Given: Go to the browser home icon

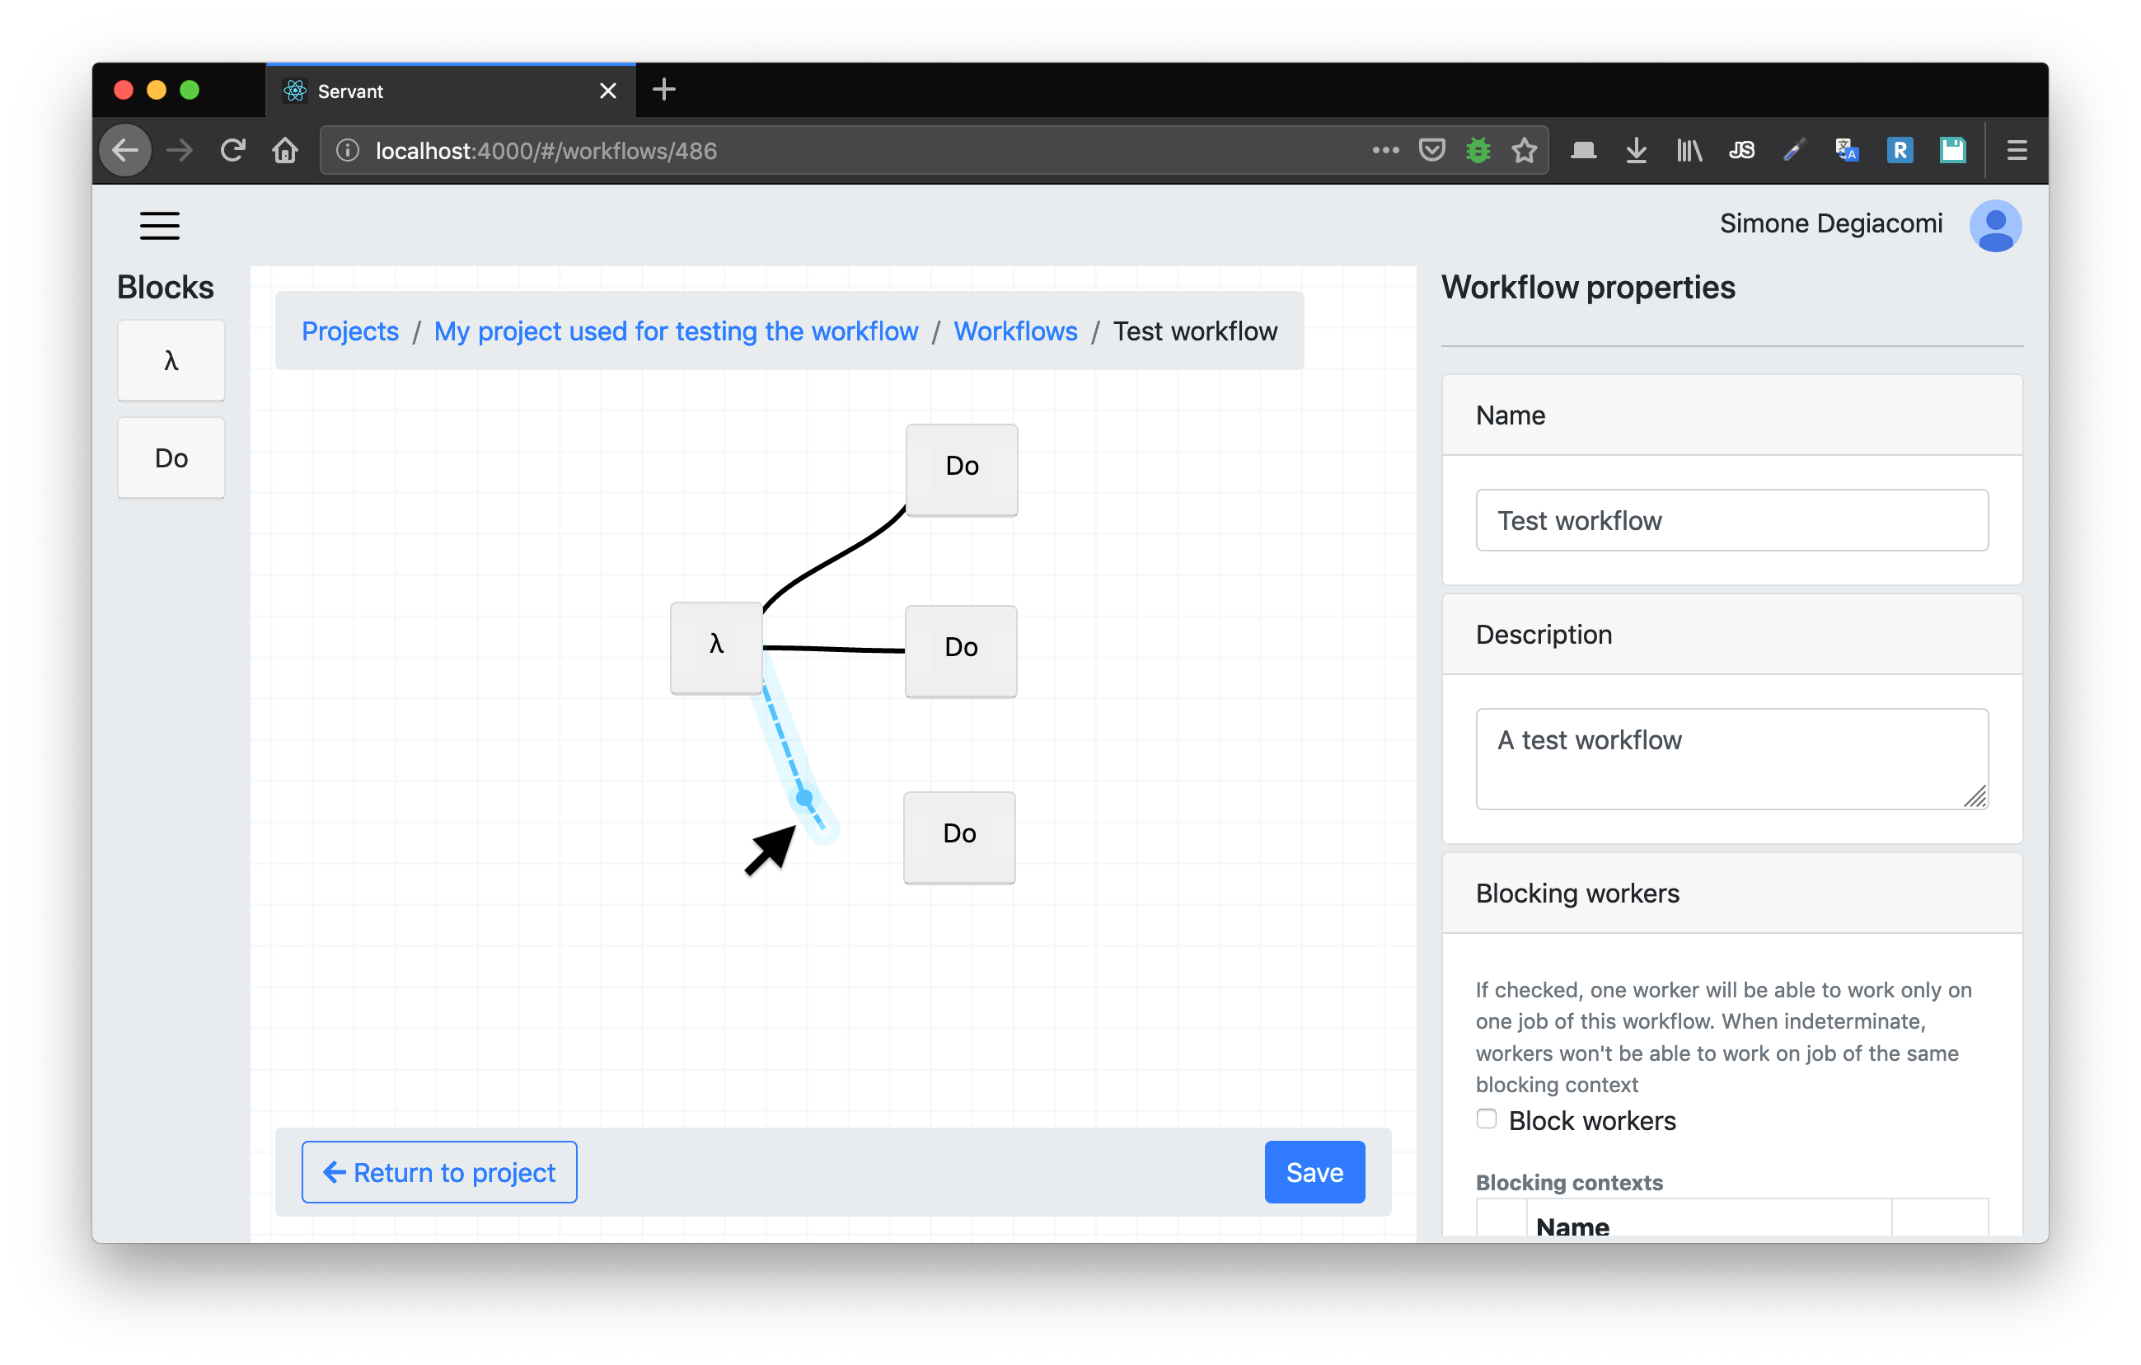Looking at the screenshot, I should click(x=284, y=150).
